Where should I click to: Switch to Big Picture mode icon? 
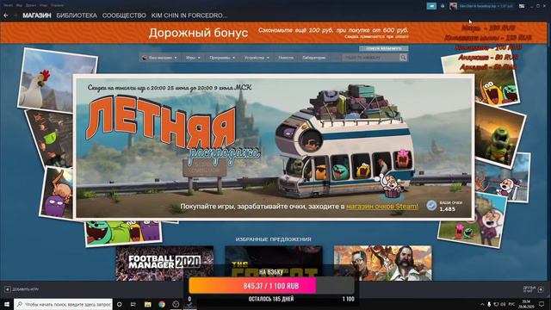[x=522, y=6]
